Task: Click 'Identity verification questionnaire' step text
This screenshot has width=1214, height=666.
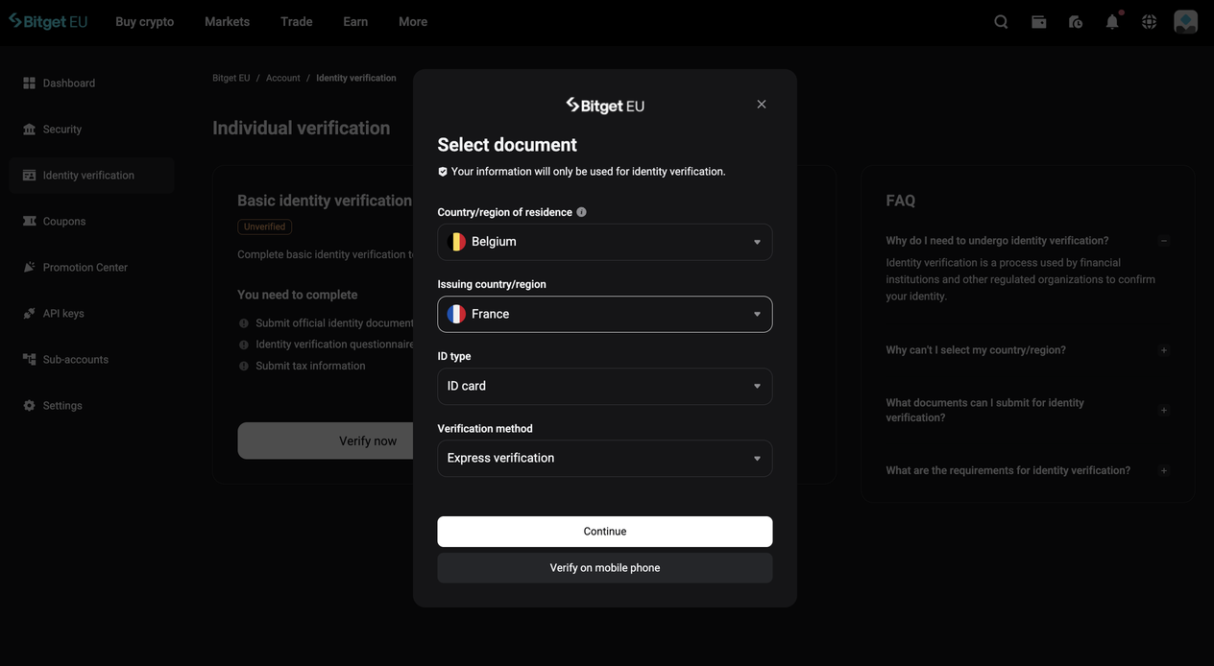Action: point(334,345)
